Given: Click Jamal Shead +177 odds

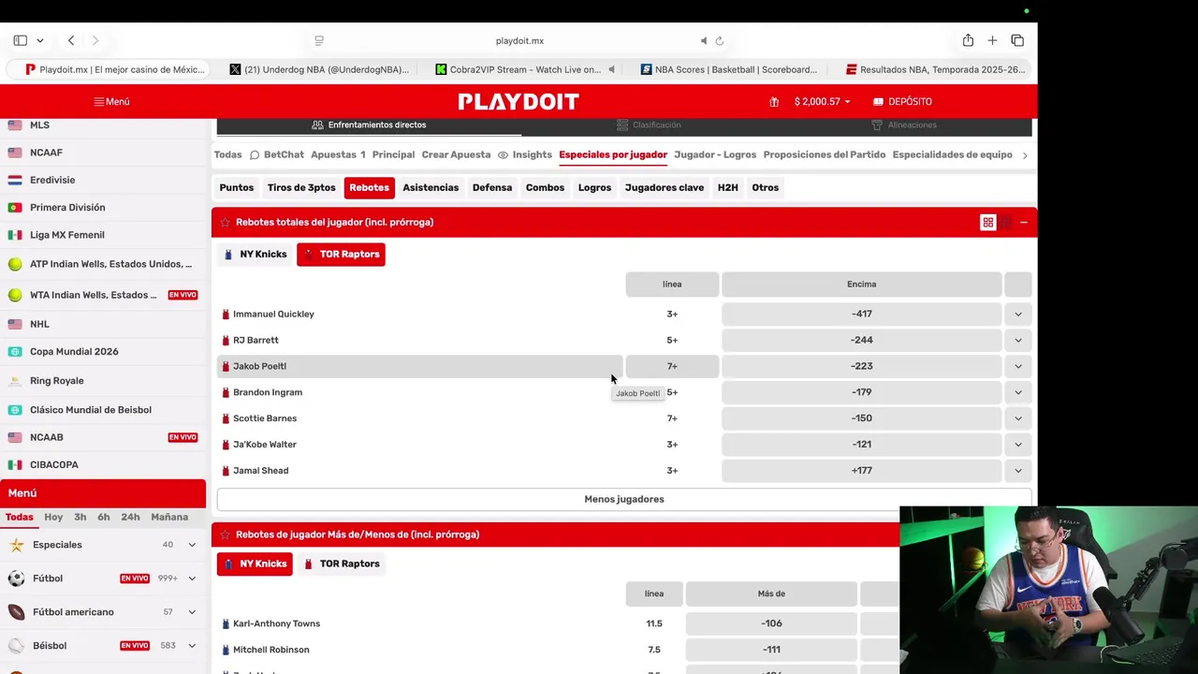Looking at the screenshot, I should click(x=862, y=471).
